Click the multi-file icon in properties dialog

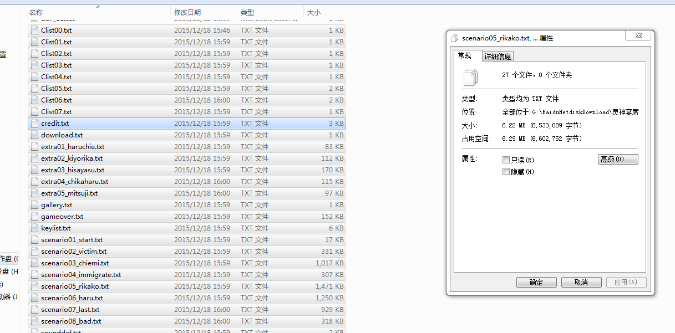coord(470,76)
